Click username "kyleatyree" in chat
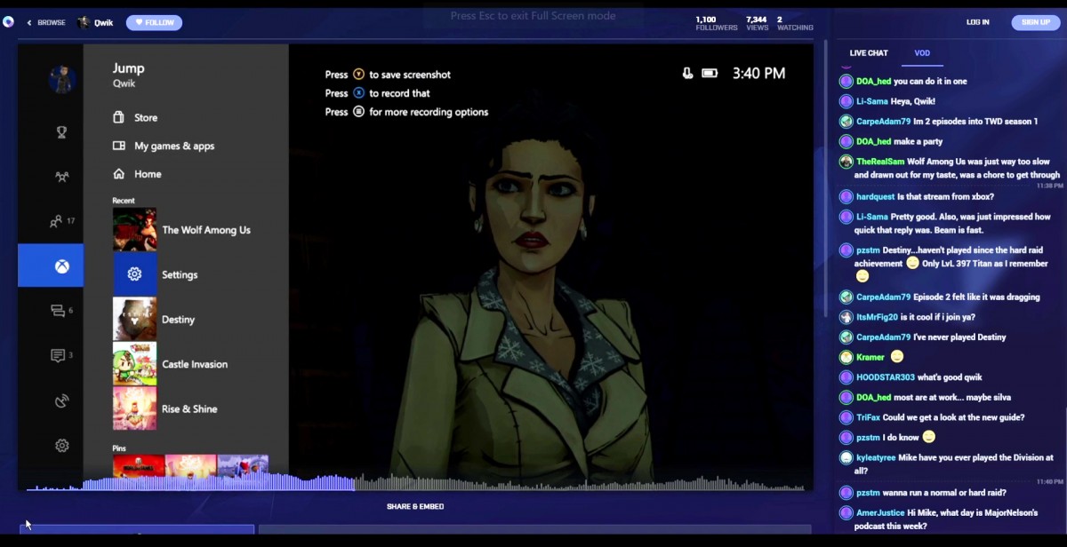 tap(875, 457)
